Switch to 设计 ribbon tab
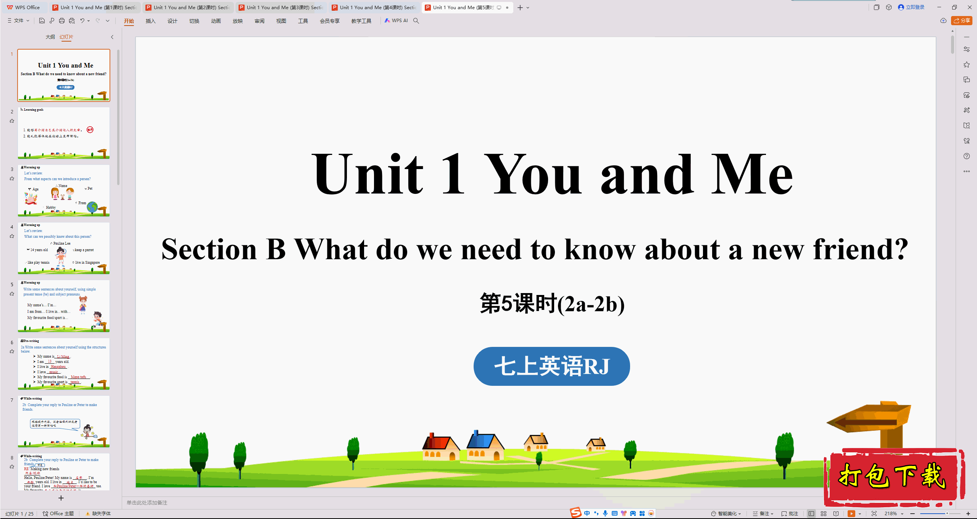977x519 pixels. pos(172,21)
